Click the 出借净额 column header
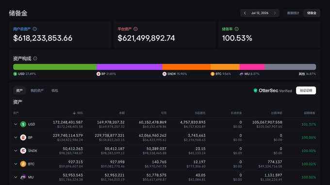 277,113
